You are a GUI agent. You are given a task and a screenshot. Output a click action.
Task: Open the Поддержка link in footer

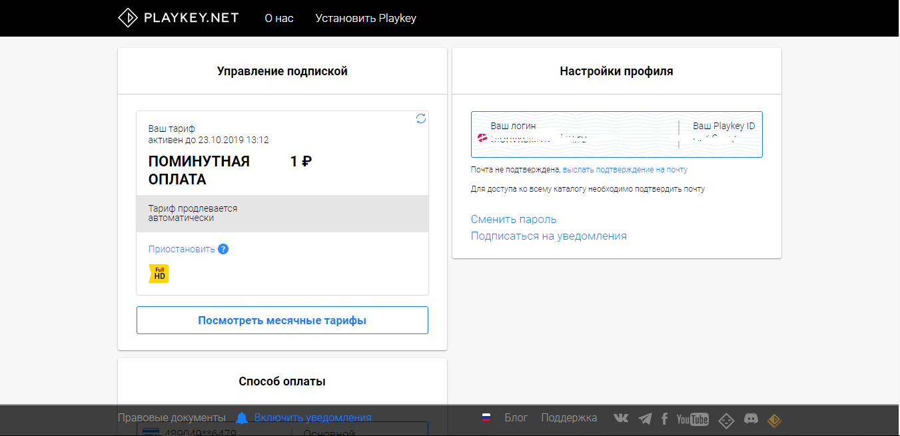569,417
